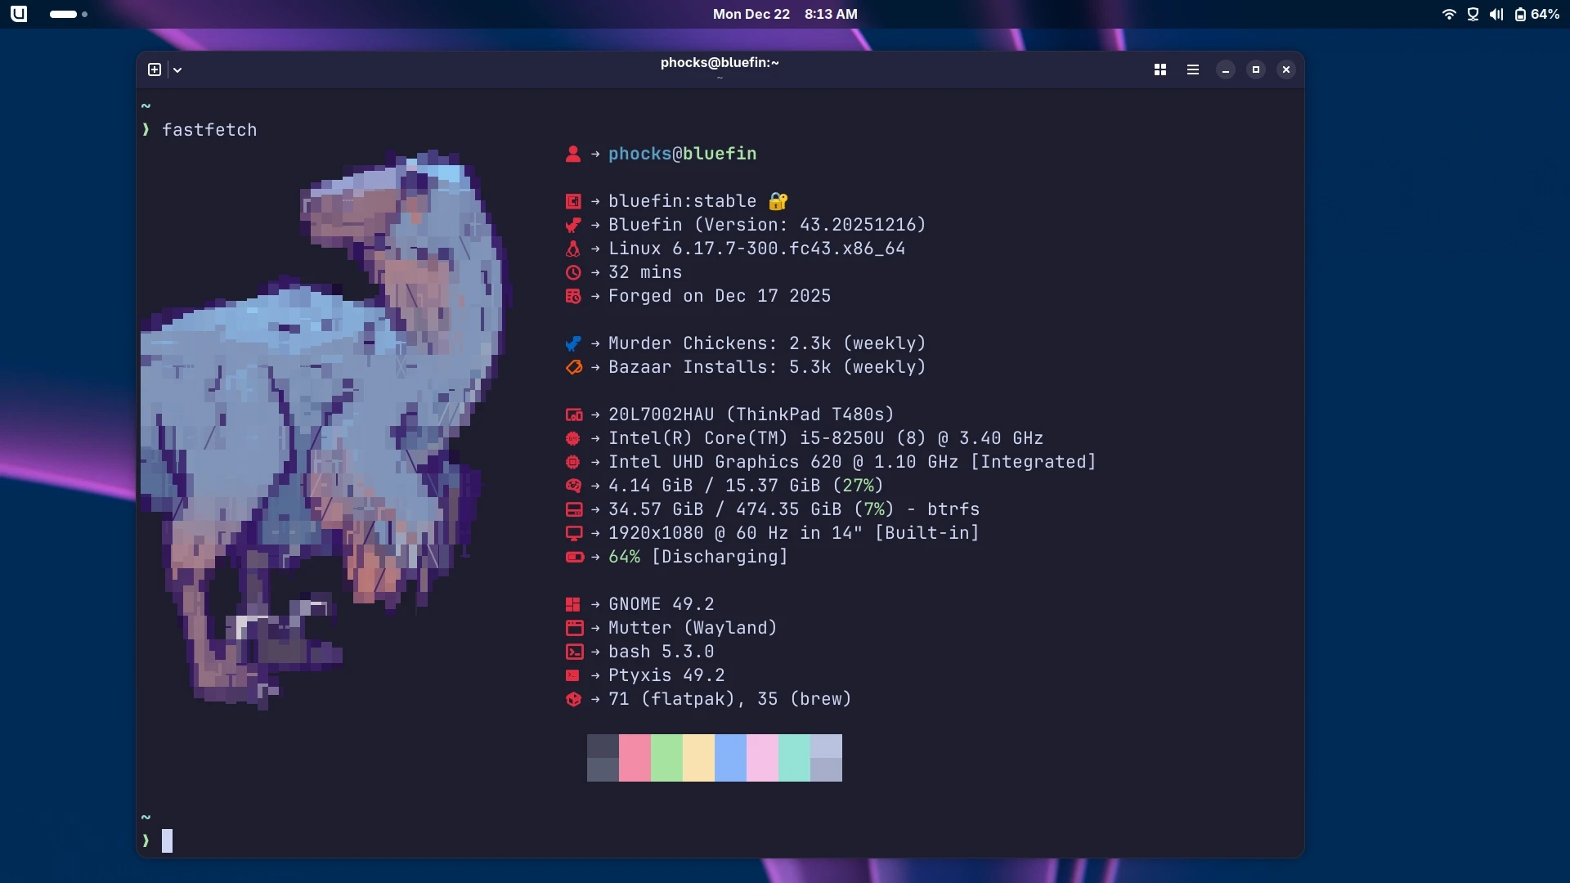Click the clock uptime icon

[x=572, y=272]
